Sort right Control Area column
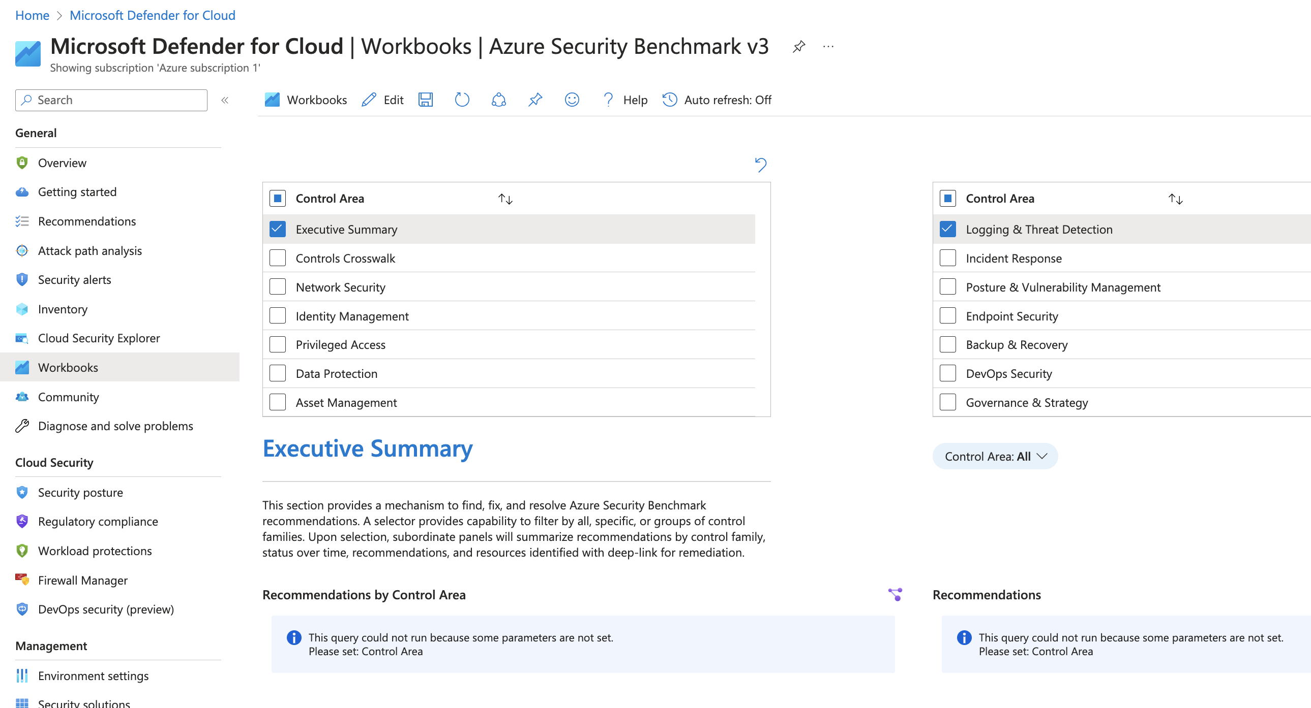This screenshot has height=708, width=1311. [1175, 199]
